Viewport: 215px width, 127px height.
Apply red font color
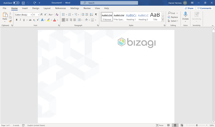pos(55,20)
